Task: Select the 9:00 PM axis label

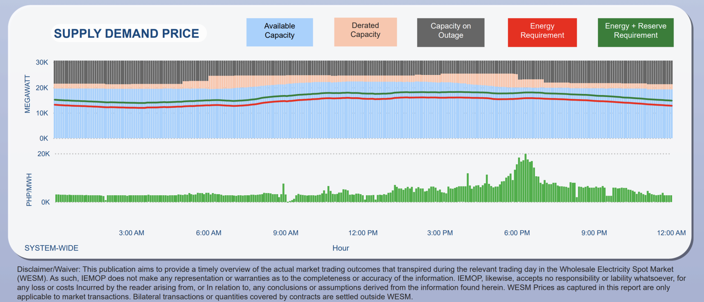Action: click(594, 233)
